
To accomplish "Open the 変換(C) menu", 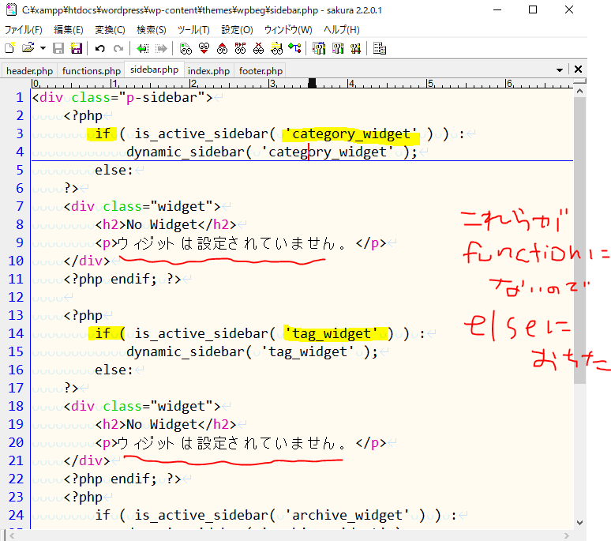I will 110,30.
